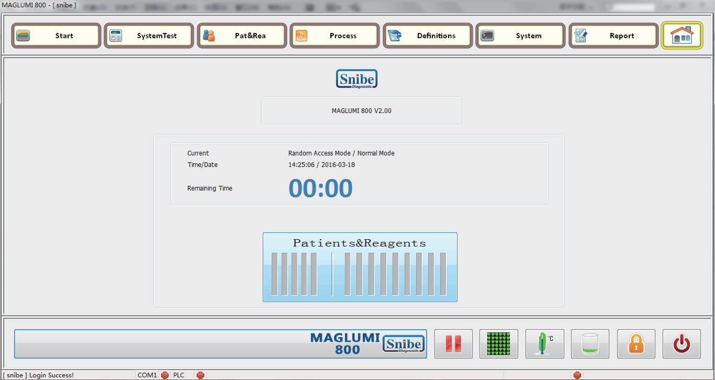Open the green dot-grid cuvette status icon
The image size is (715, 380).
(499, 344)
